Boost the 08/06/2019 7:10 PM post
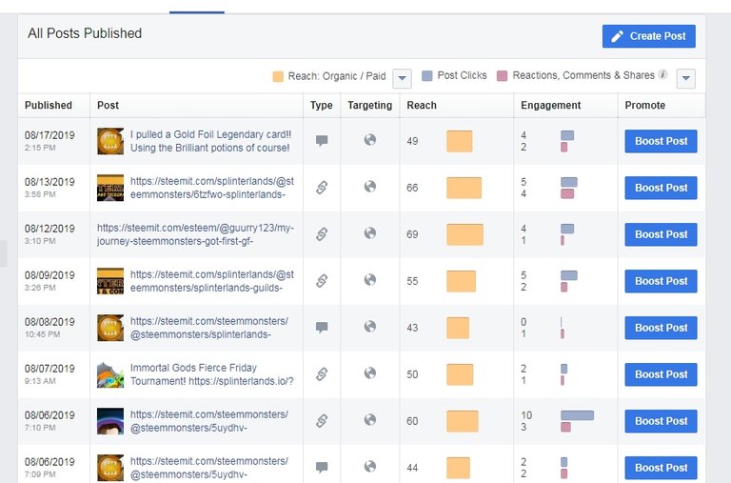Image resolution: width=731 pixels, height=483 pixels. [662, 421]
